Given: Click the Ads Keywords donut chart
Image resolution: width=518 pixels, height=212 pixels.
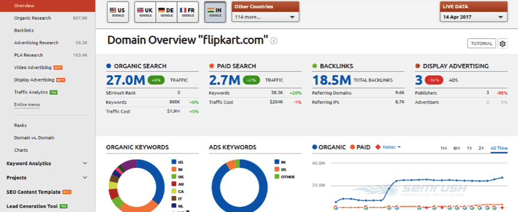Looking at the screenshot, I should (239, 186).
